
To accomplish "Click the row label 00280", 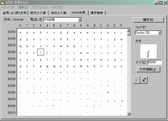I will pos(12,52).
